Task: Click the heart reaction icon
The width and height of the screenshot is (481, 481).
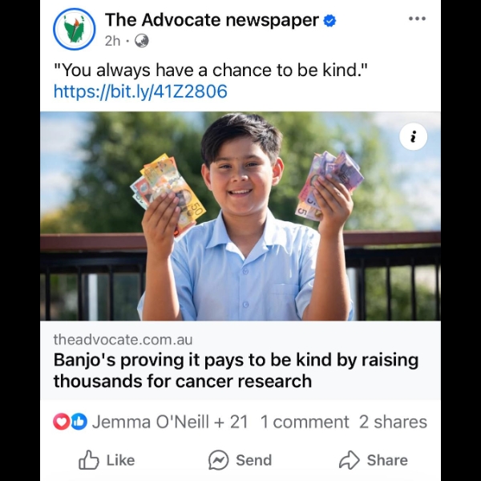Action: 62,422
